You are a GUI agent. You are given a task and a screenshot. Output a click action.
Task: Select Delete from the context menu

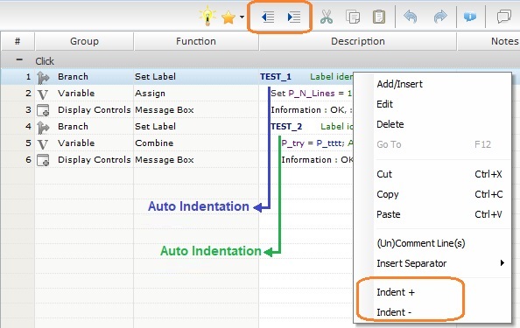(390, 124)
